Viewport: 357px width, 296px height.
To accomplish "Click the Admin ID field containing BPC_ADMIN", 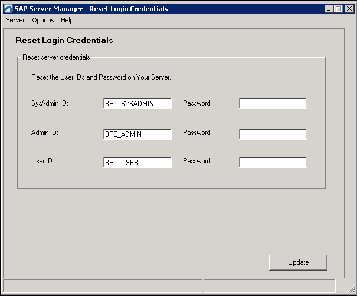I will 137,134.
